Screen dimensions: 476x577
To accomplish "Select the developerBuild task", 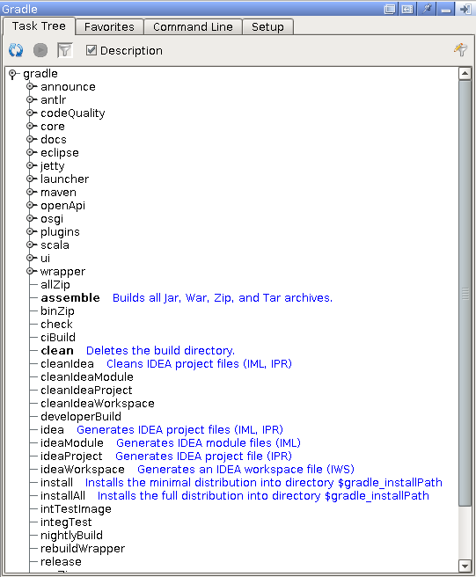I will (x=81, y=417).
